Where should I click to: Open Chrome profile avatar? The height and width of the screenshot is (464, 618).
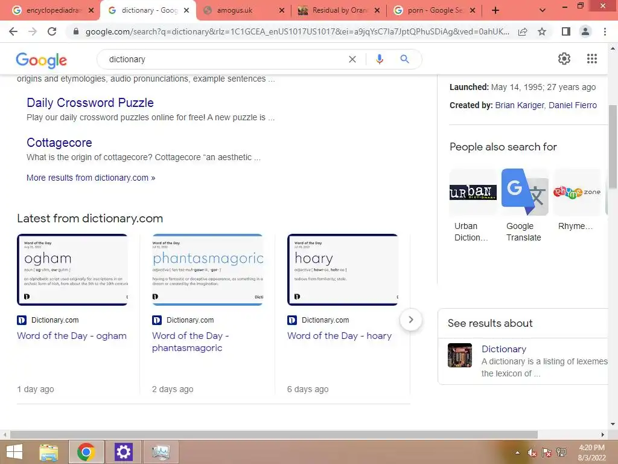tap(585, 31)
